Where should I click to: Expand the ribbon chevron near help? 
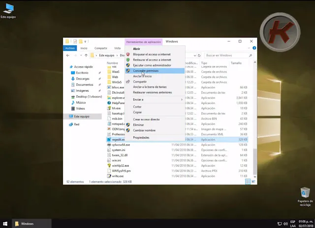249,48
